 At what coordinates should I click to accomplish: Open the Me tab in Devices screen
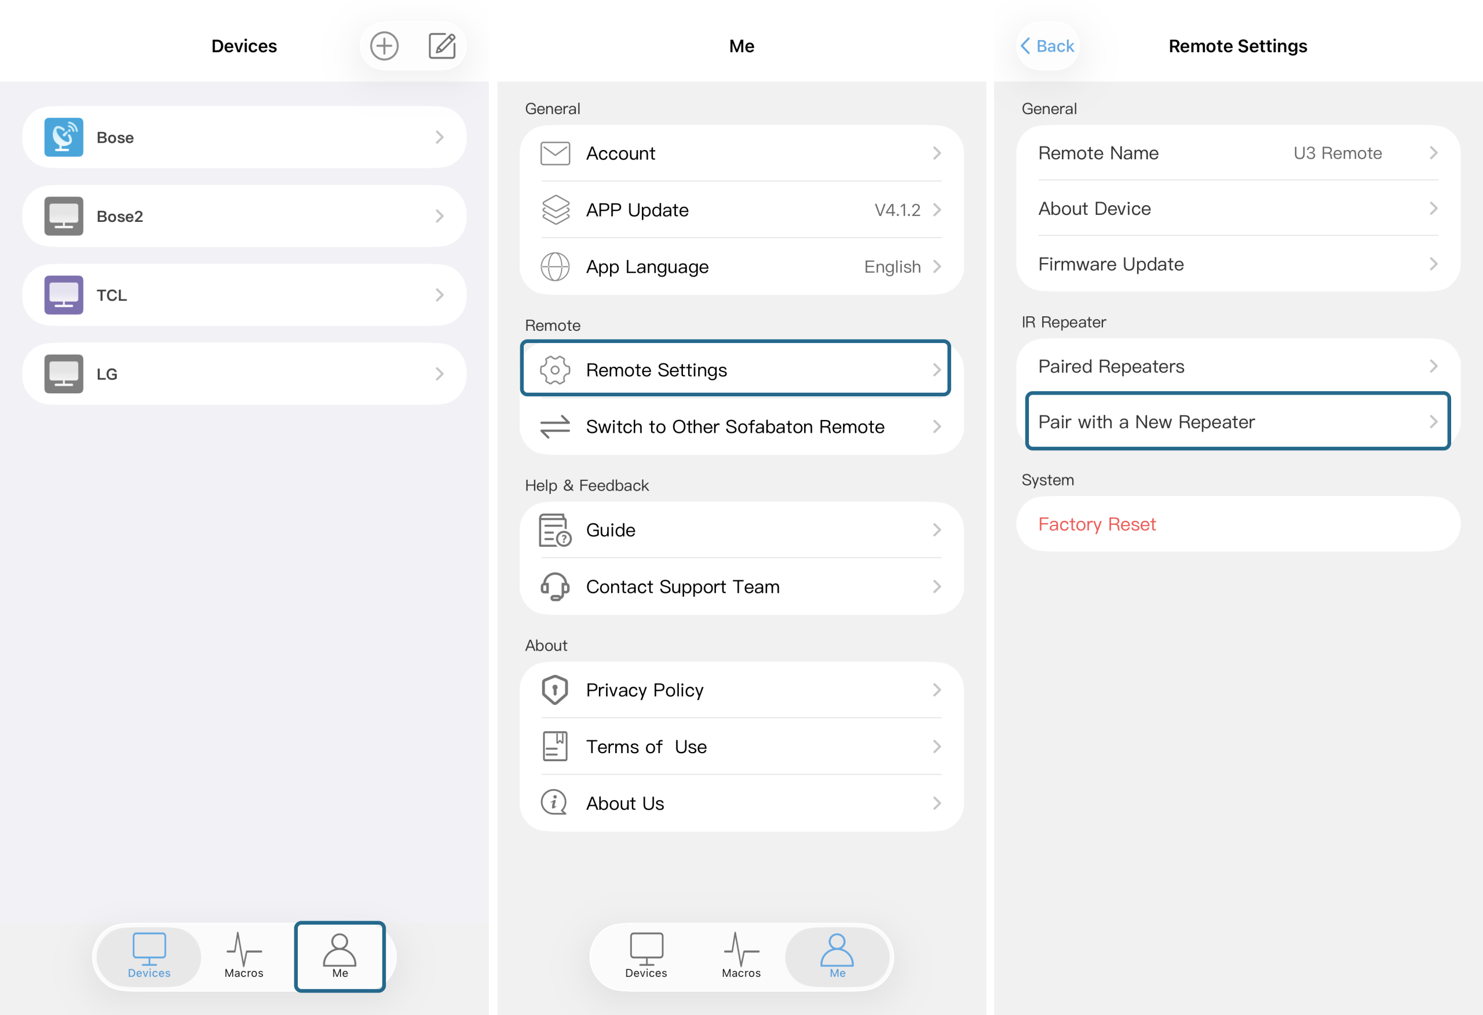[339, 956]
